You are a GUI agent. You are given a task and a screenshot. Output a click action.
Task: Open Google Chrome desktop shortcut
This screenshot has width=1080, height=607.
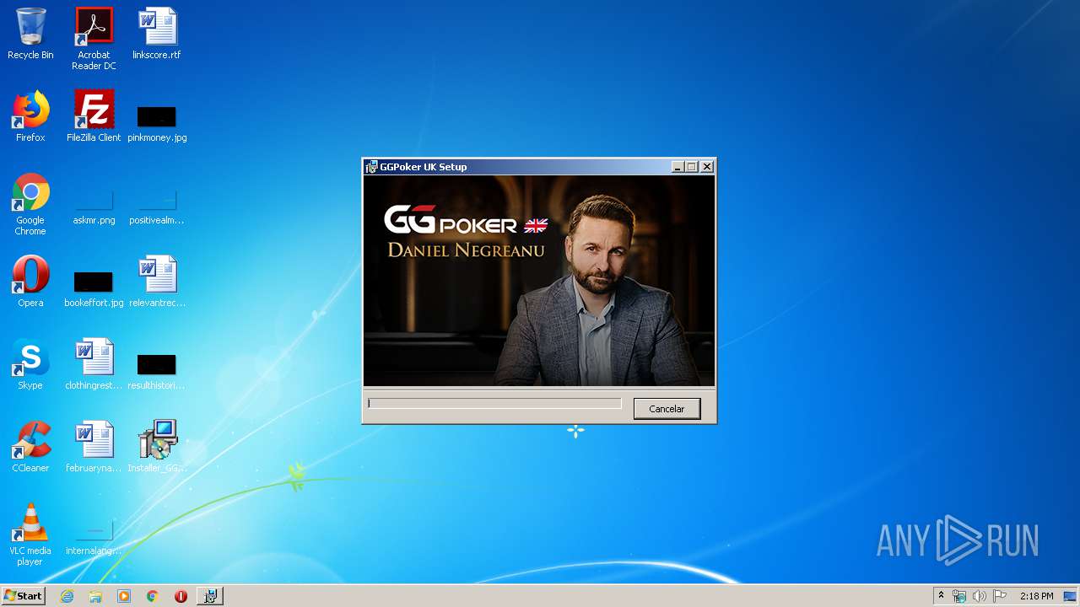pyautogui.click(x=30, y=204)
